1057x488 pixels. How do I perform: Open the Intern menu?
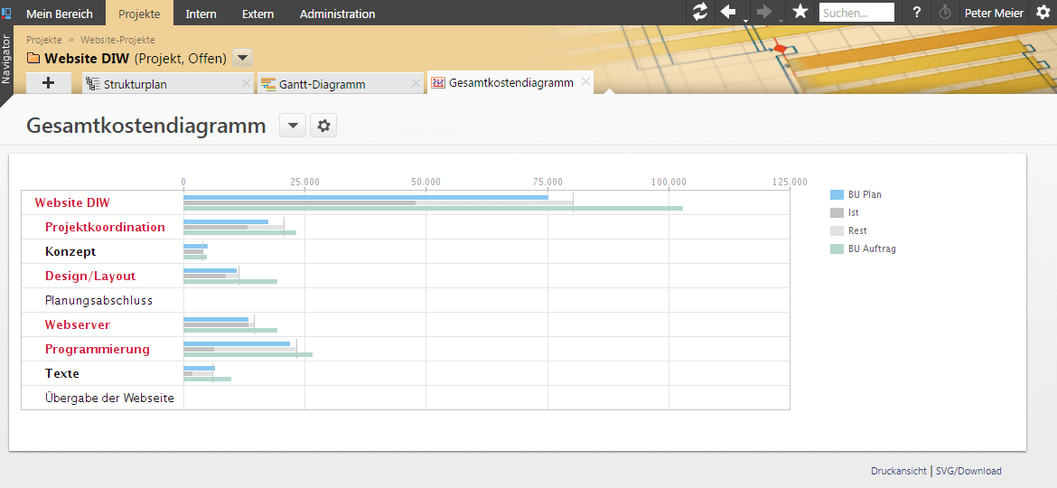tap(201, 13)
